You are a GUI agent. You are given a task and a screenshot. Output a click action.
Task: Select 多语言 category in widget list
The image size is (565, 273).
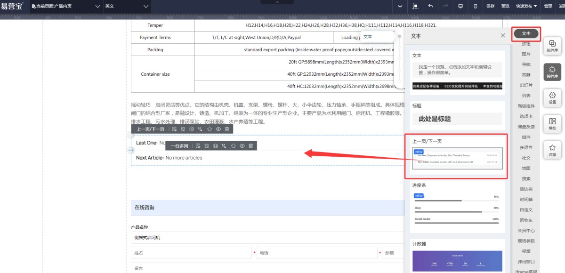[x=526, y=147]
